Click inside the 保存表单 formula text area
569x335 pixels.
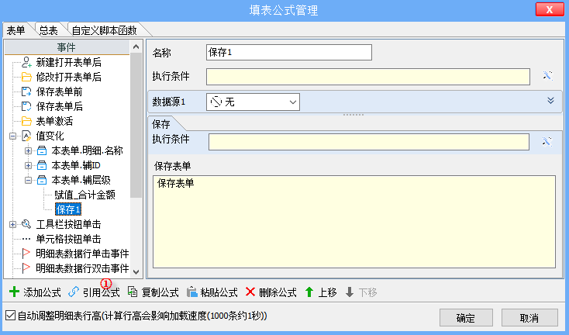pyautogui.click(x=354, y=222)
